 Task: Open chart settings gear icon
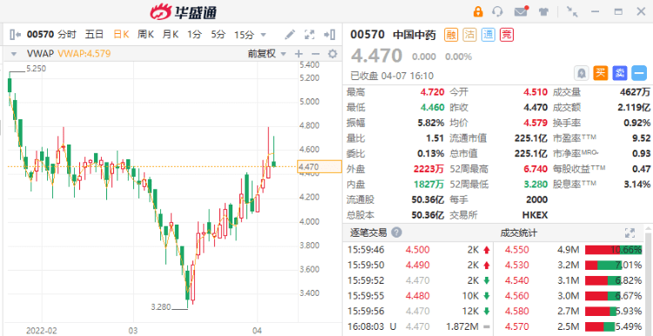tap(333, 54)
